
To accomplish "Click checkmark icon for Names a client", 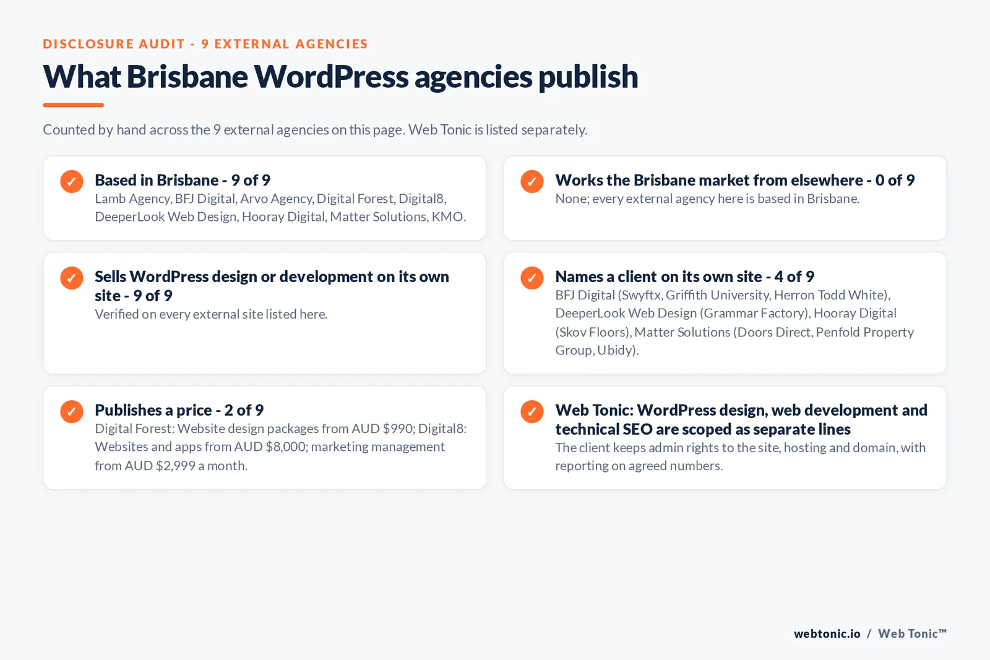I will pos(532,278).
